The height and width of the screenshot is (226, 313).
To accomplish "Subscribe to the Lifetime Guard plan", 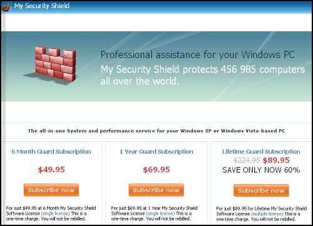I will click(261, 190).
